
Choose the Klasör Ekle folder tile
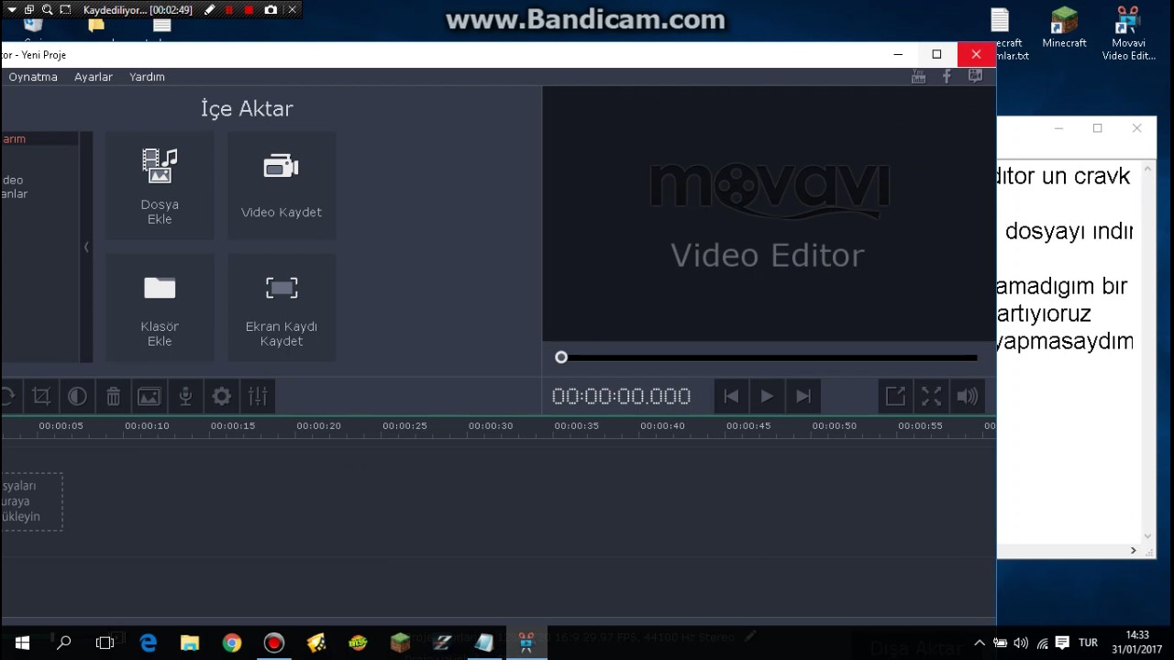160,307
